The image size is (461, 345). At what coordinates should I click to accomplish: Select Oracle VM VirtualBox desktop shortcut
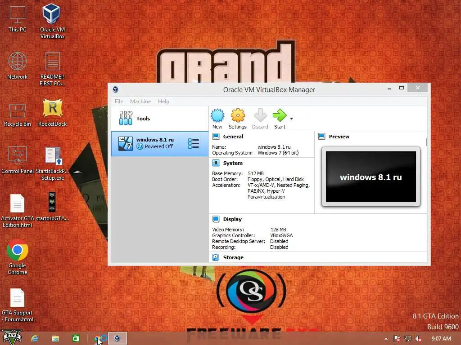(52, 21)
